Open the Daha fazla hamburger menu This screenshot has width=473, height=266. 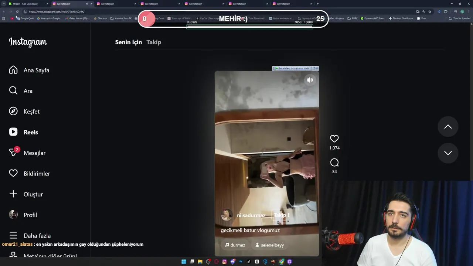(x=13, y=236)
